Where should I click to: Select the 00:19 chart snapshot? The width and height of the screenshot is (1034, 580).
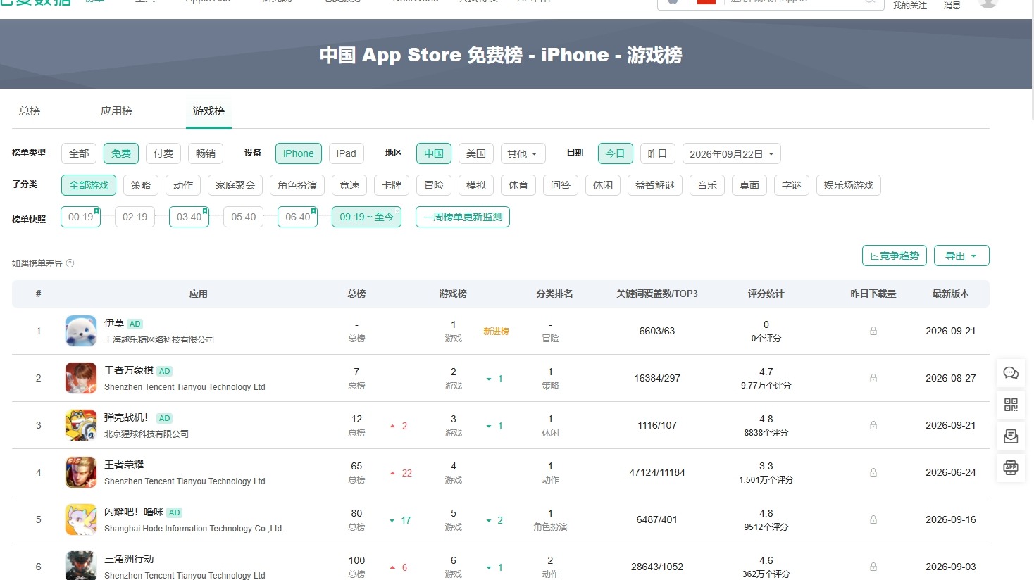click(80, 217)
